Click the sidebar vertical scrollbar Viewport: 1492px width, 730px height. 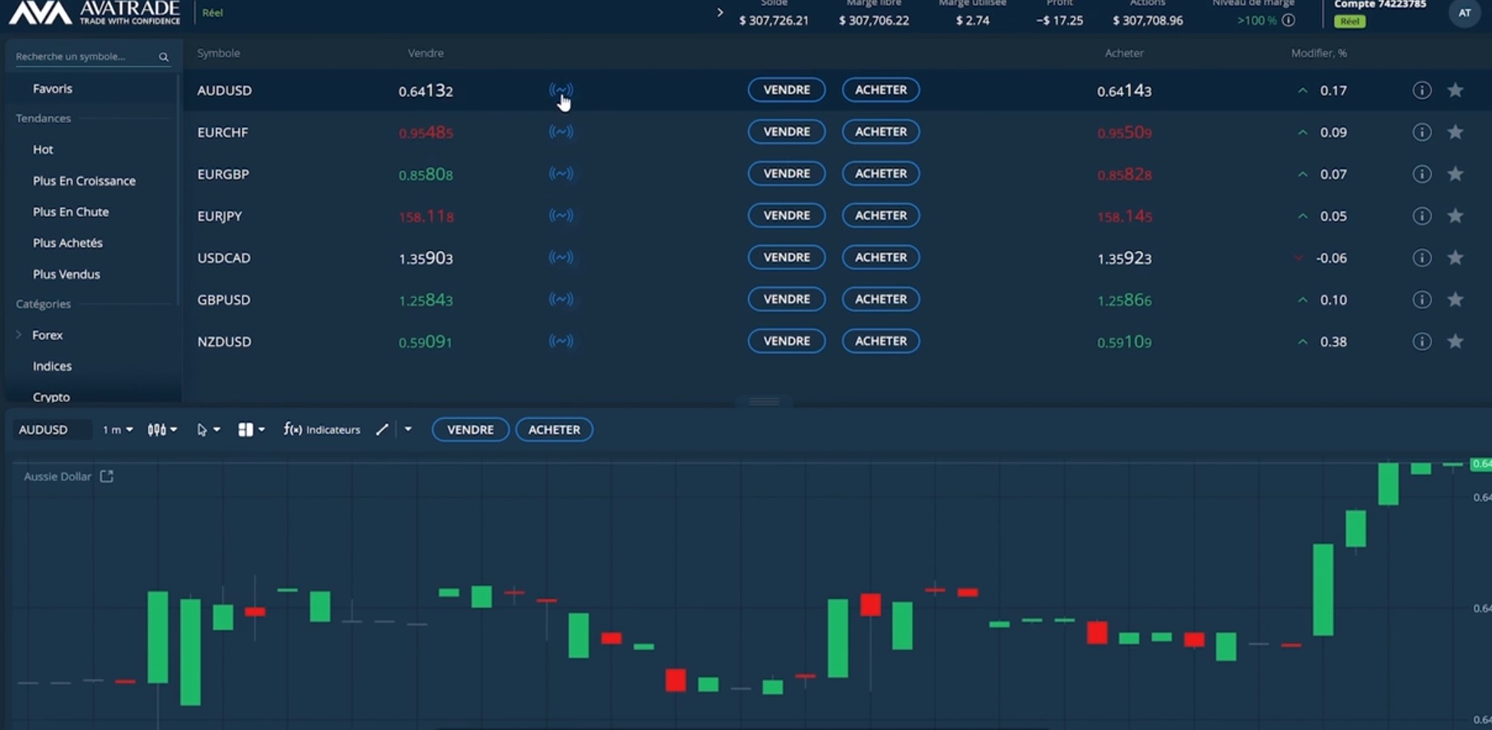tap(178, 189)
